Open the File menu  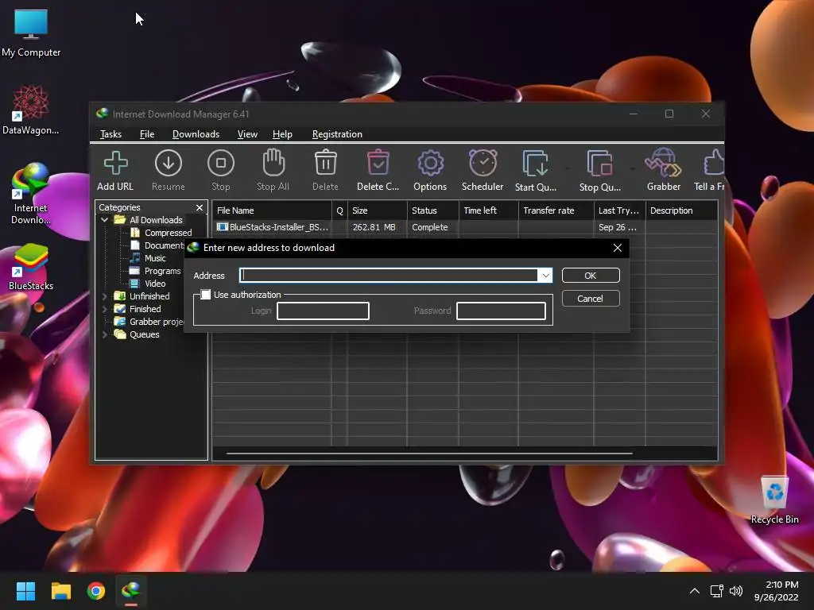(x=147, y=133)
